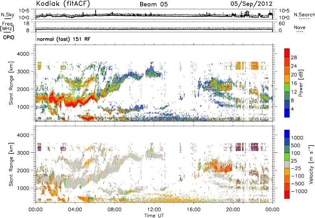Screen dimensions: 315x218
Task: Click the 'CPID' label
Action: (9, 37)
